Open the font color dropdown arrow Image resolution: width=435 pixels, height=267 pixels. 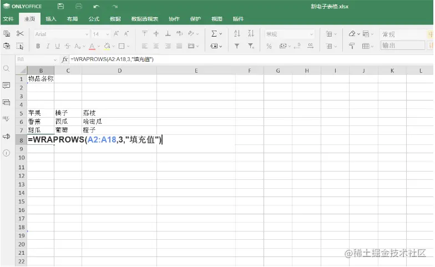click(x=99, y=47)
